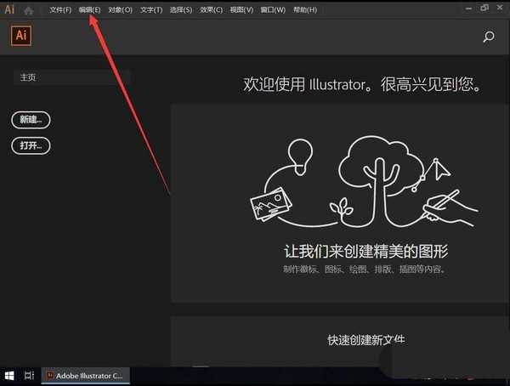The image size is (510, 386).
Task: Open the 文字(T) menu
Action: click(151, 10)
